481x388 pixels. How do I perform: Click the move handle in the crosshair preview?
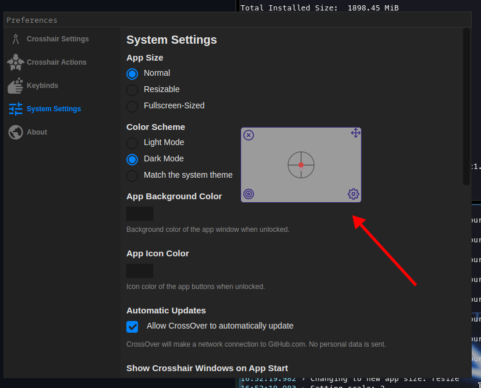click(355, 133)
